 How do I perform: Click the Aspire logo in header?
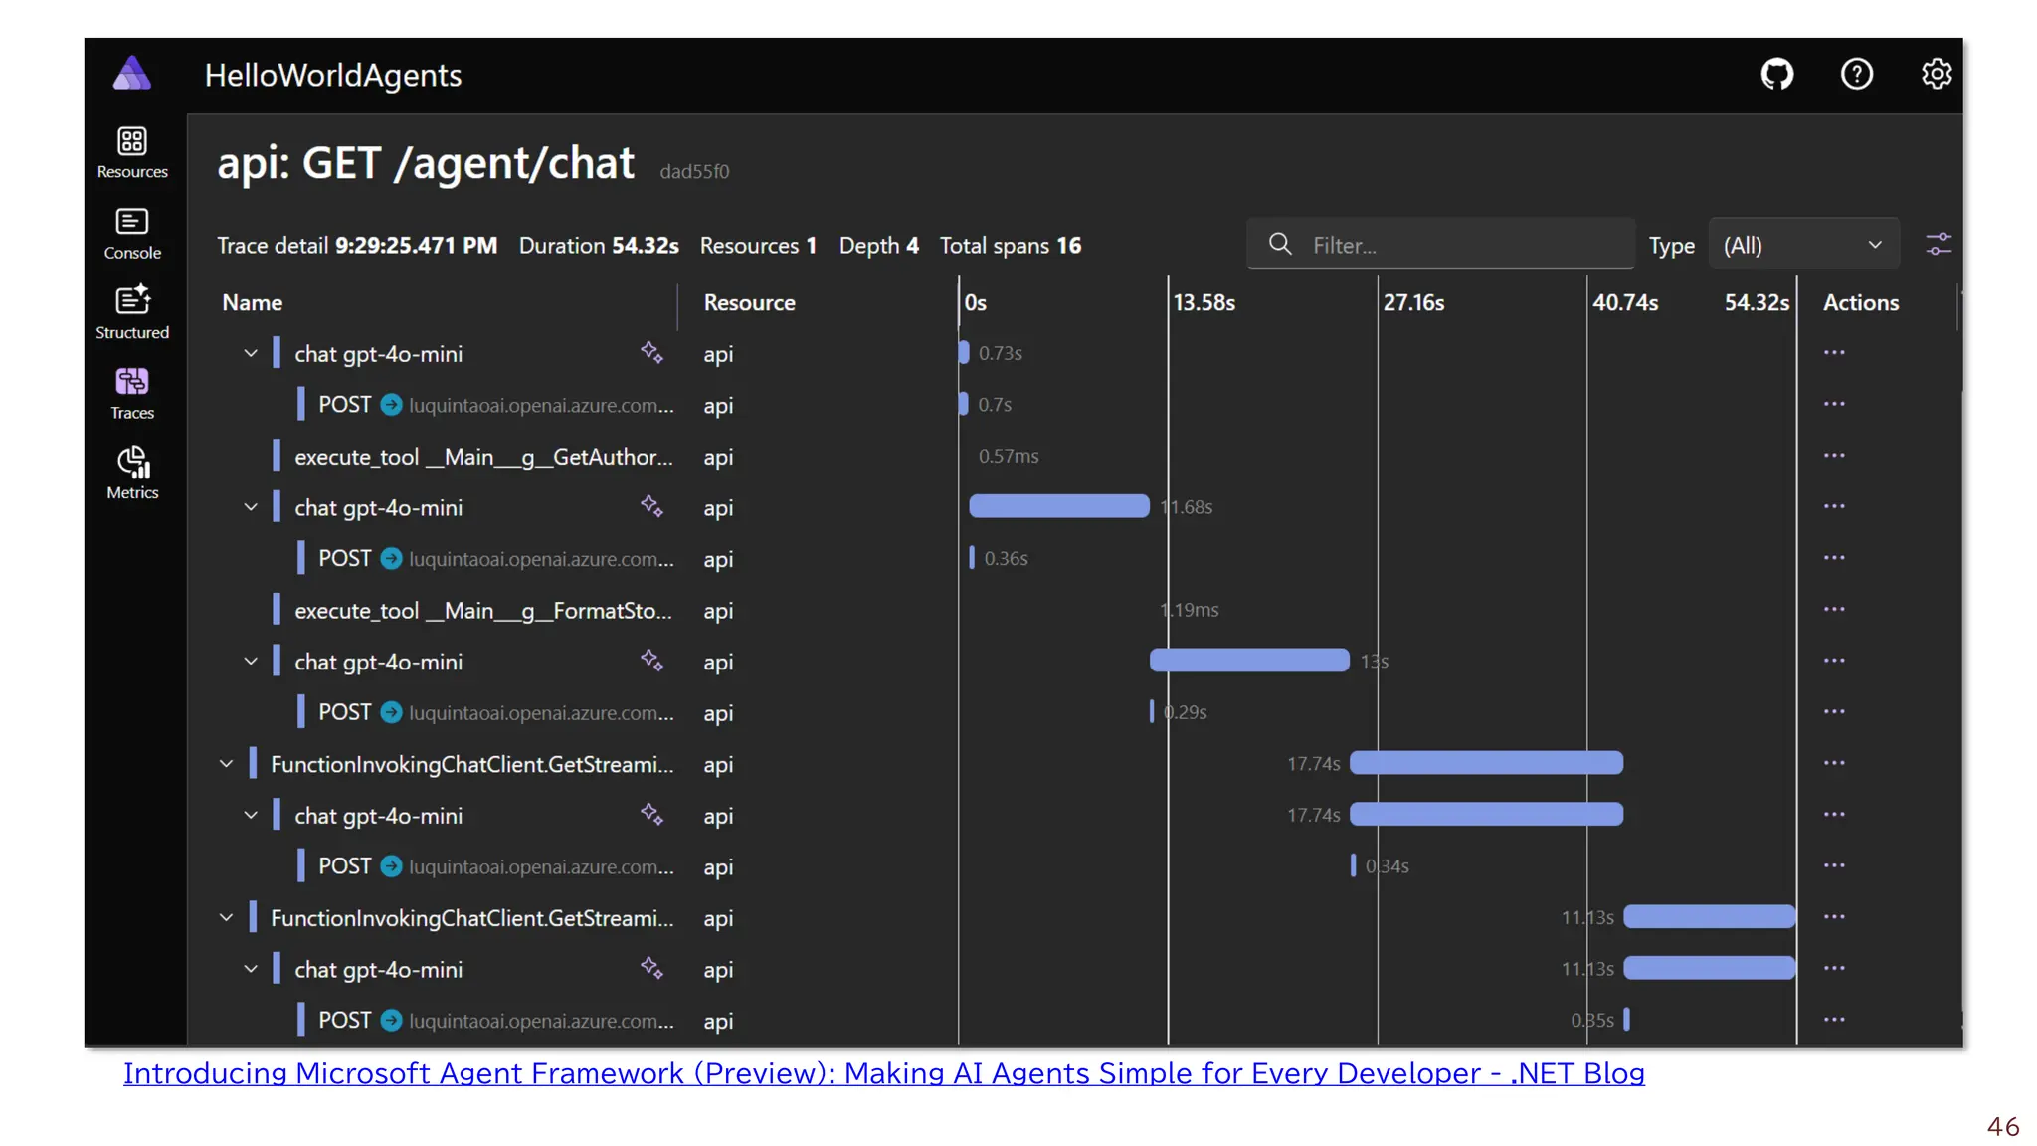pos(132,74)
